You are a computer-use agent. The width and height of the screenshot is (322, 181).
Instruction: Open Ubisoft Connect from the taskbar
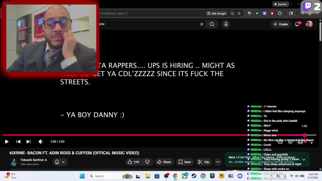pyautogui.click(x=203, y=176)
